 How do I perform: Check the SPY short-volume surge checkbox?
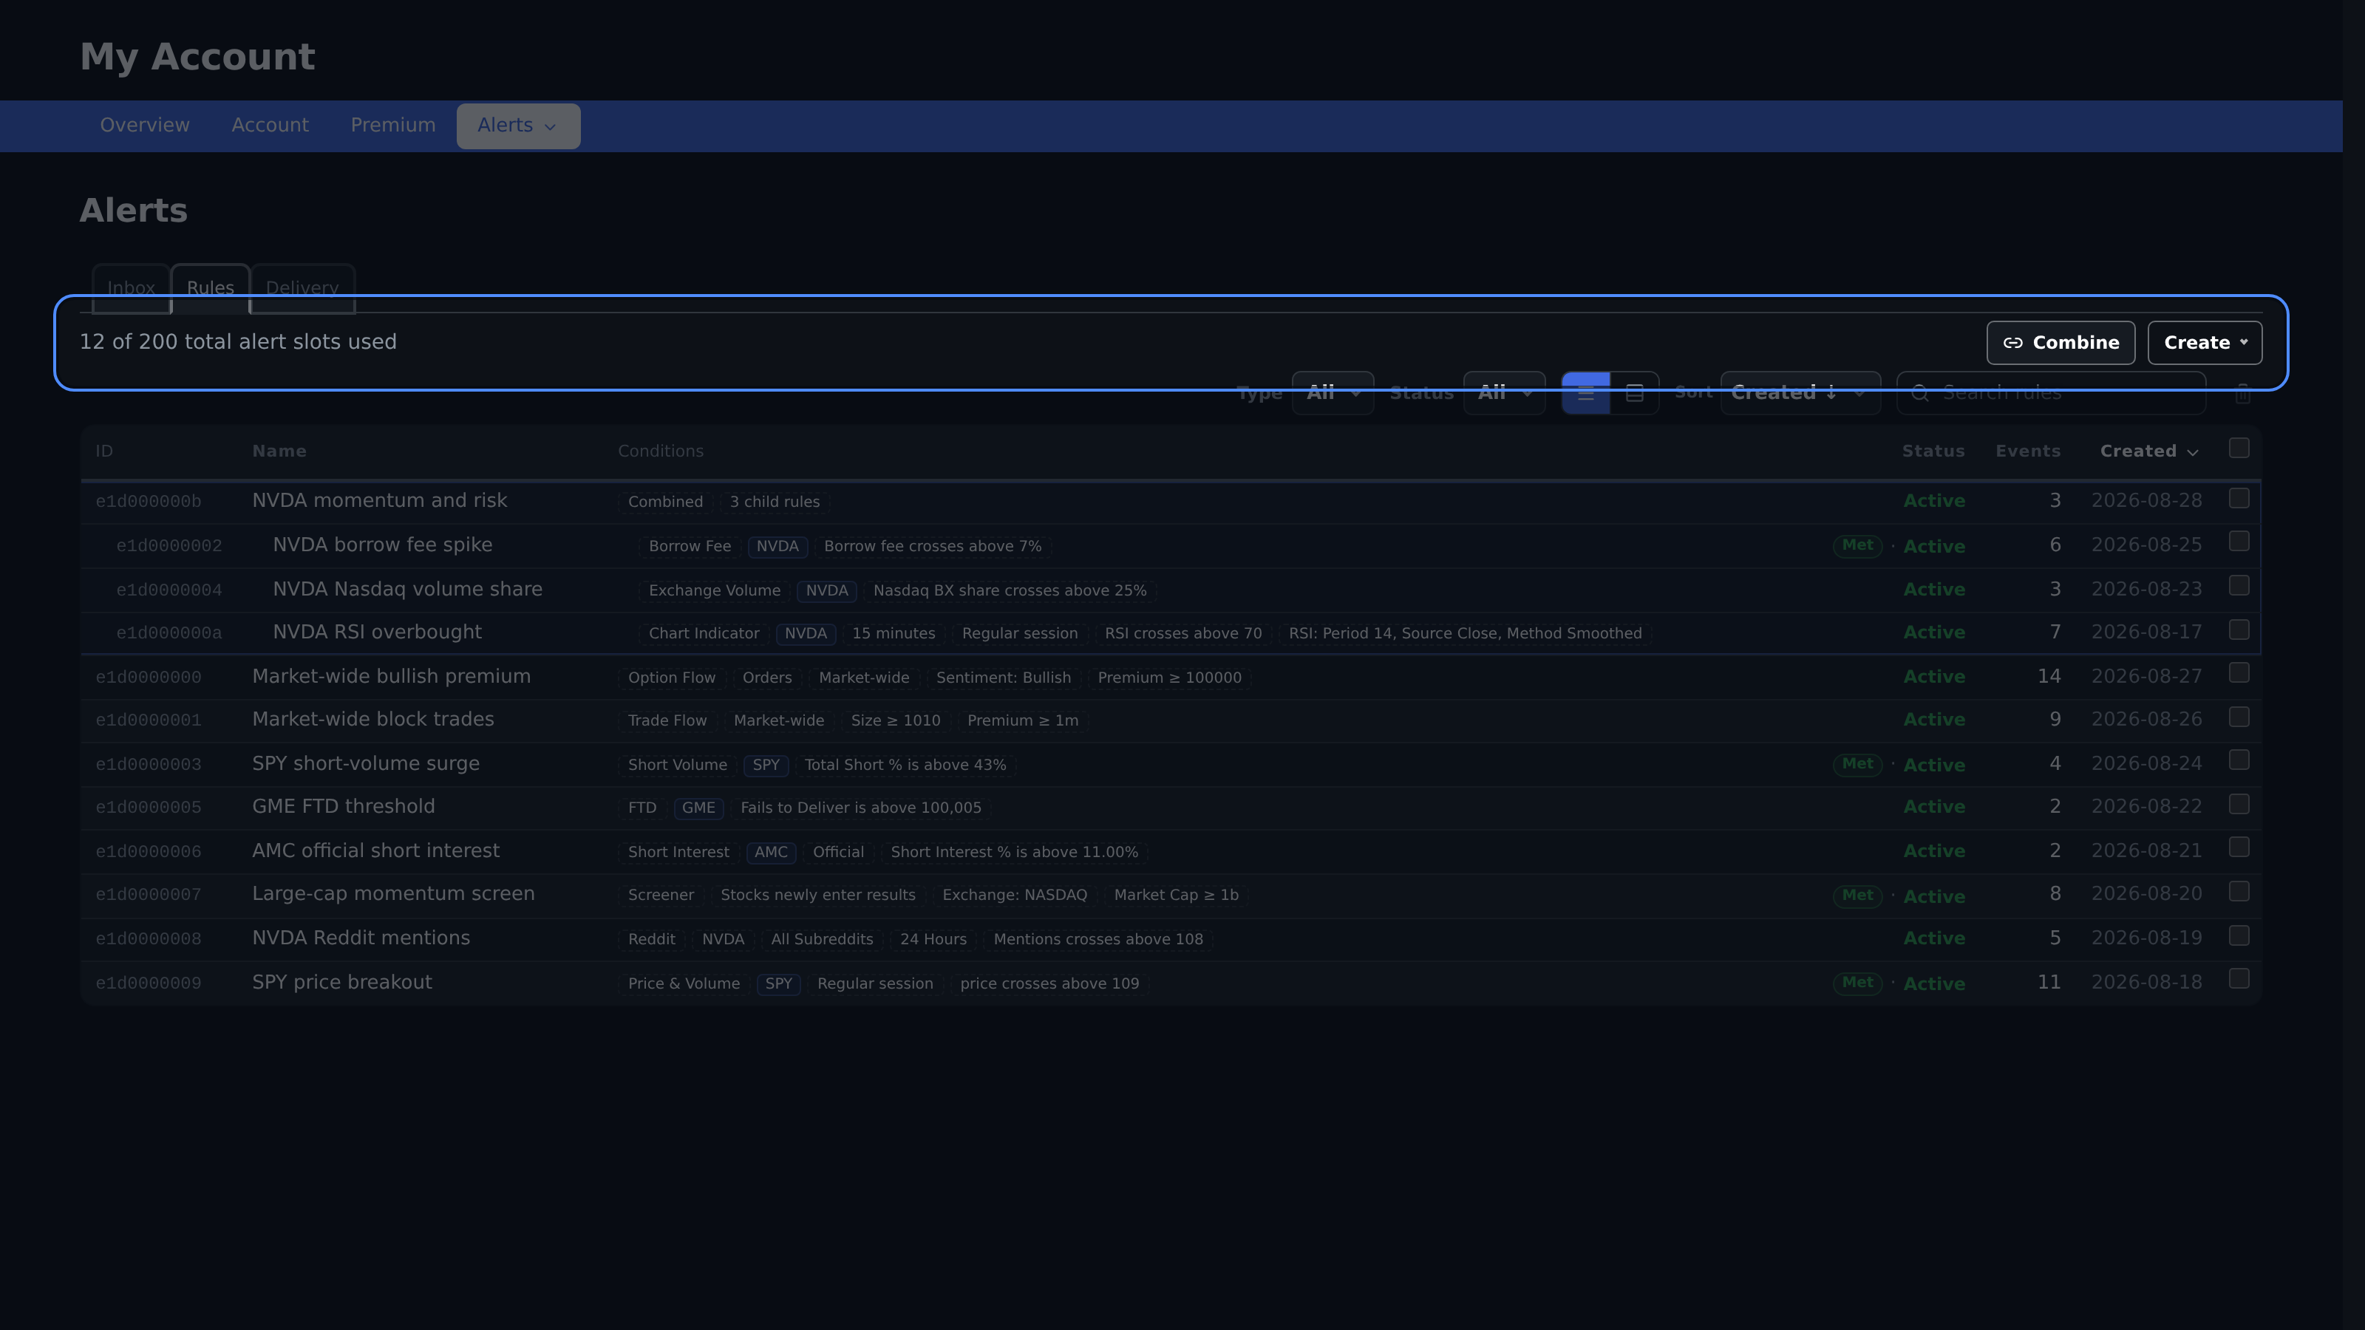[x=2239, y=760]
